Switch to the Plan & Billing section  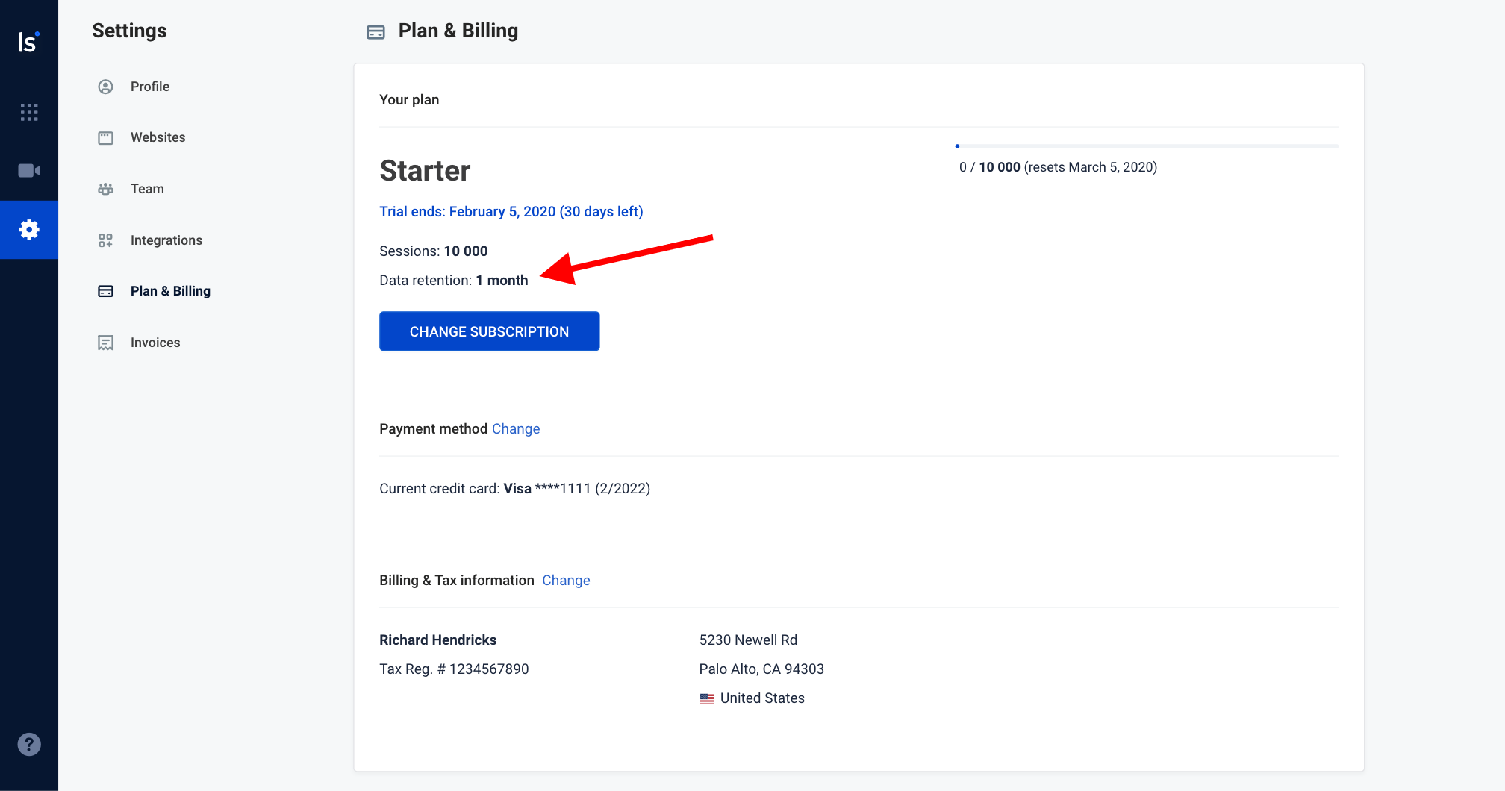pos(170,290)
